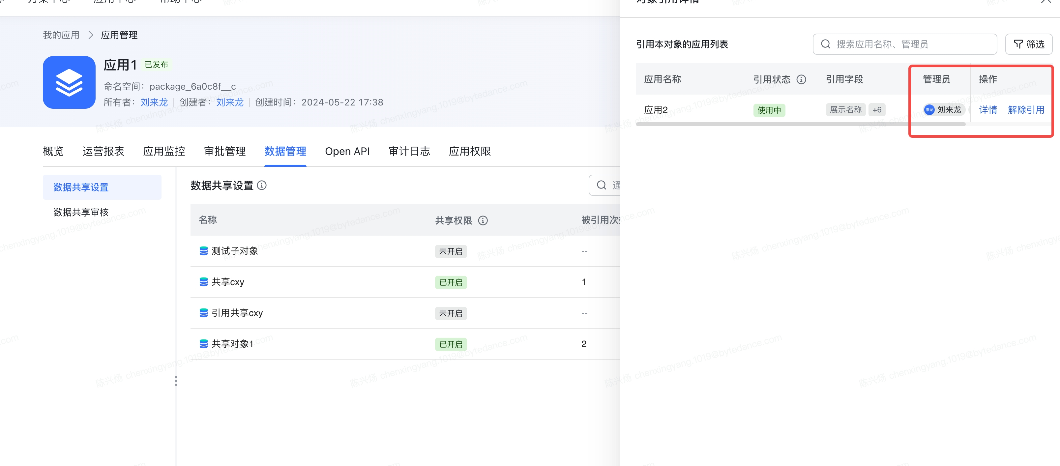Click the 引用字段 column header
The width and height of the screenshot is (1060, 466).
pos(844,79)
